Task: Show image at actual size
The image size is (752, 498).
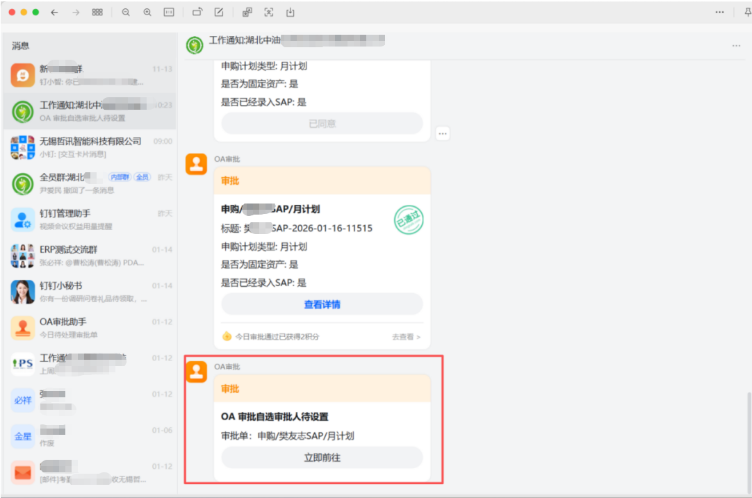Action: pos(169,13)
